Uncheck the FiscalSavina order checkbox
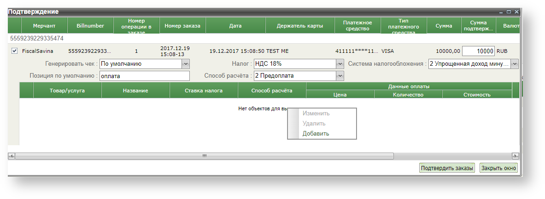 tap(14, 51)
